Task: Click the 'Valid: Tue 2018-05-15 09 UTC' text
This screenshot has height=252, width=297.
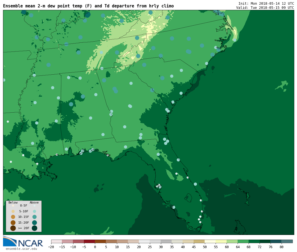Action: point(265,8)
